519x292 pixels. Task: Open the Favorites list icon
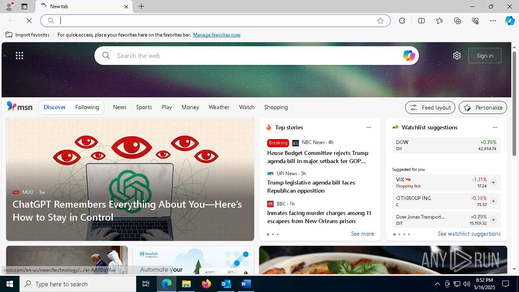(x=440, y=21)
